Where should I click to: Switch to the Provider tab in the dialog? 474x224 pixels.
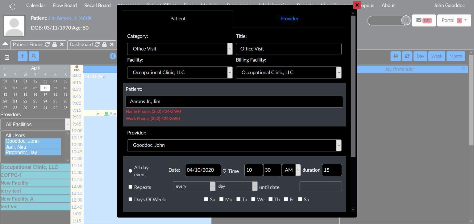click(x=289, y=18)
